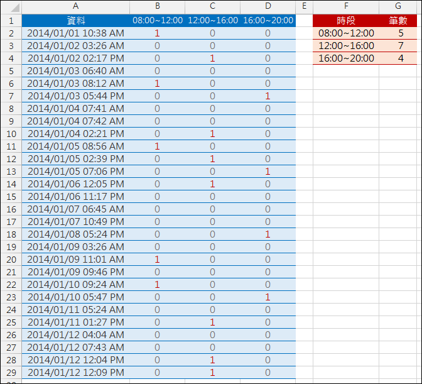Click count value 5 in column G
Viewport: 422px width, 384px height.
(401, 33)
